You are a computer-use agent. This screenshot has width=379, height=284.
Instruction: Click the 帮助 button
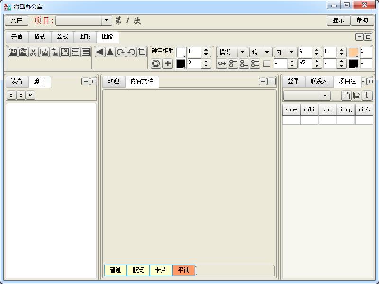click(362, 20)
